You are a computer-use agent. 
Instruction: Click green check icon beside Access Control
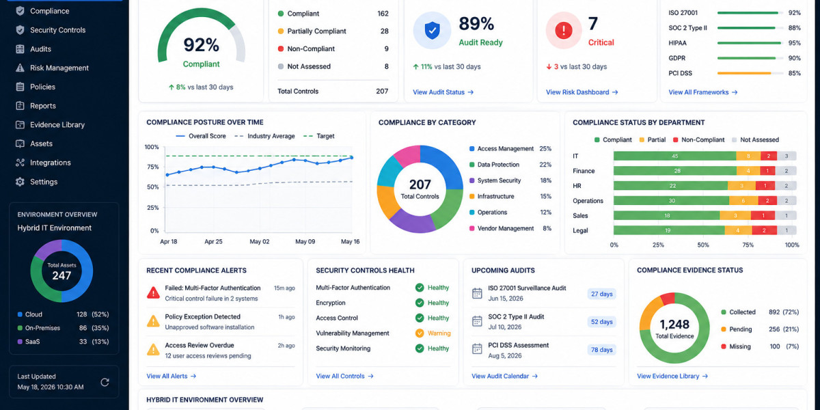point(420,318)
